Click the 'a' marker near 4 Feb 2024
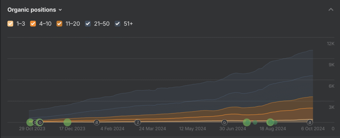Screen dimensions: 340x138 97,122
